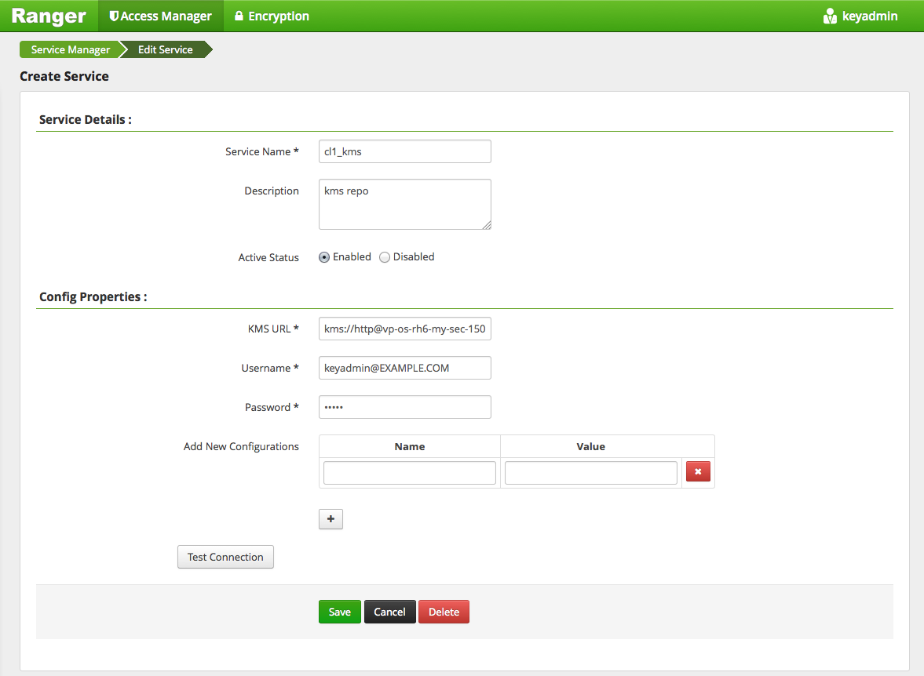Click the Edit Service breadcrumb
The image size is (924, 676).
click(x=165, y=49)
